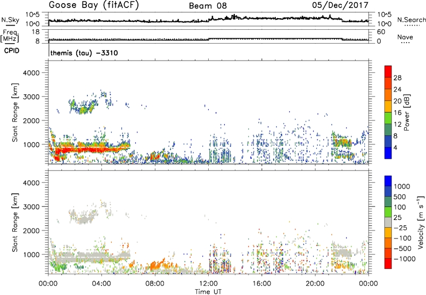
Task: Pick the bright red top segment of Power color bar
Action: [388, 72]
